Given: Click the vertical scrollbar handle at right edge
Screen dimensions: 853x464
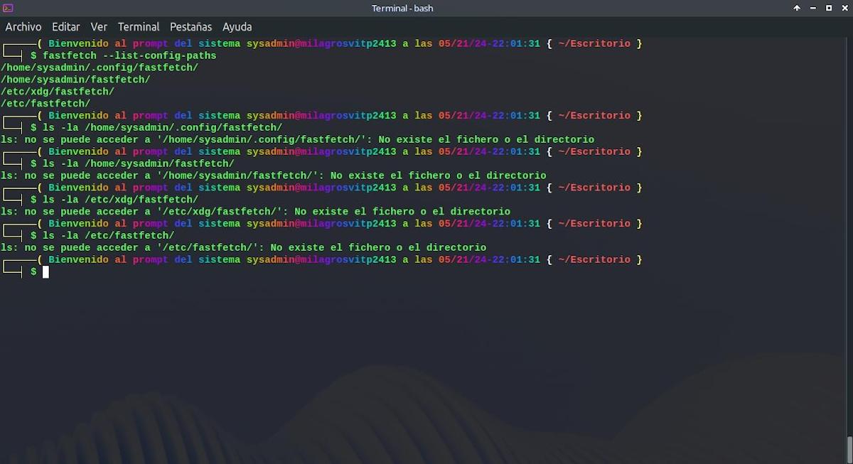Looking at the screenshot, I should (x=849, y=449).
